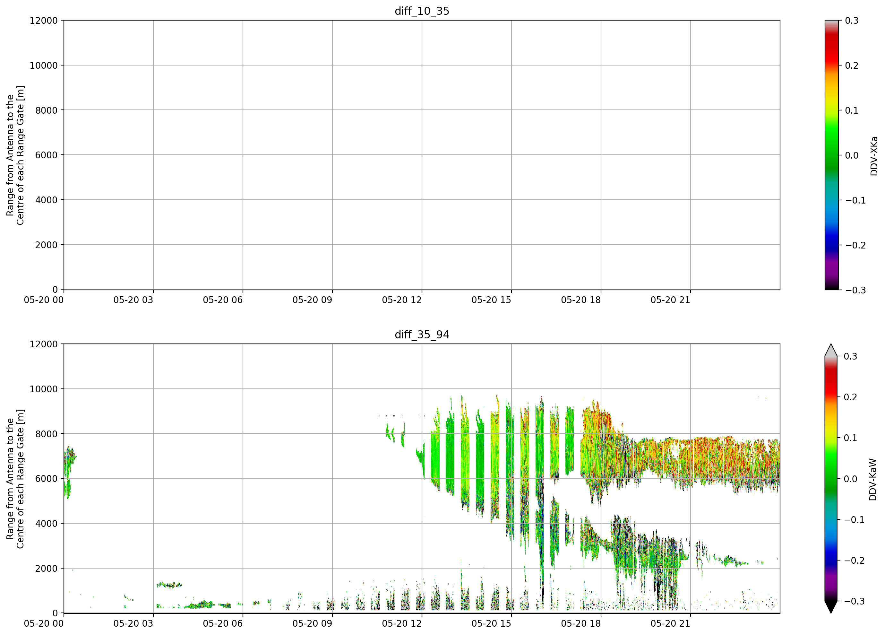Click the black lower extend arrow on DDV-KaW colorbar
This screenshot has width=885, height=635.
click(x=831, y=607)
